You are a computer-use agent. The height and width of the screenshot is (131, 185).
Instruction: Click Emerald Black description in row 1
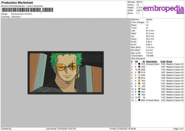coord(153,64)
